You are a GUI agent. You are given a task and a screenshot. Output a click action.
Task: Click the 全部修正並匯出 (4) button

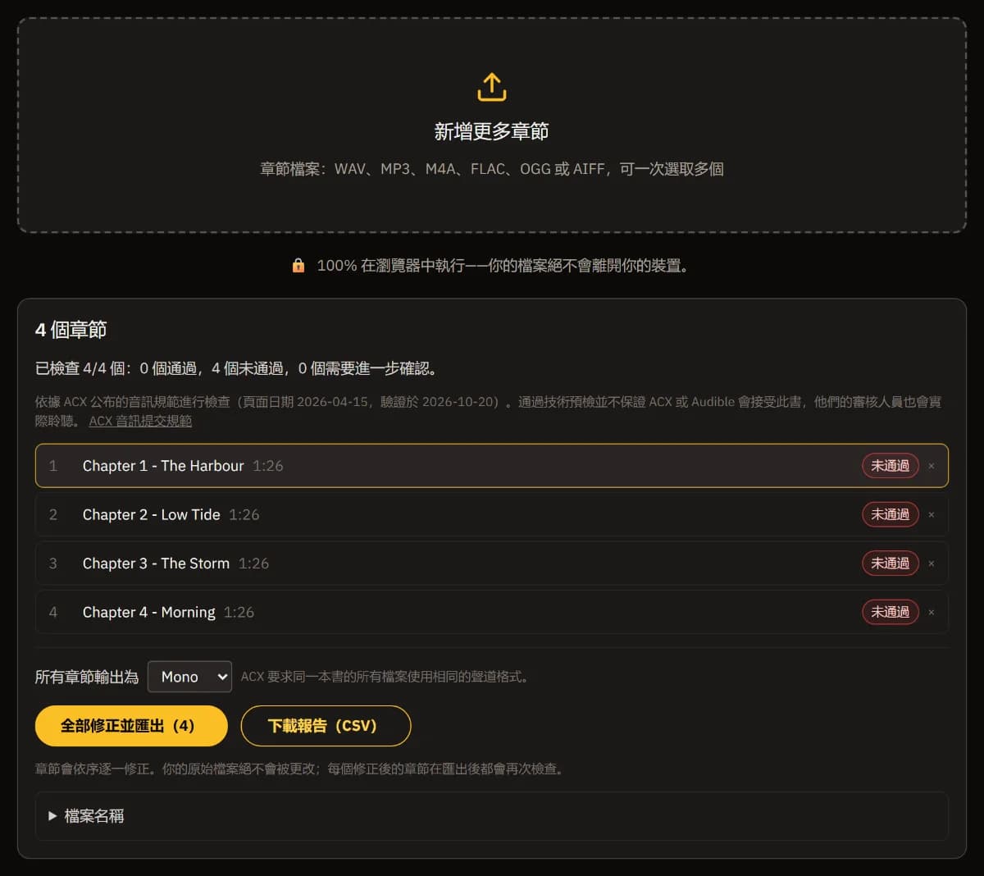click(x=131, y=726)
